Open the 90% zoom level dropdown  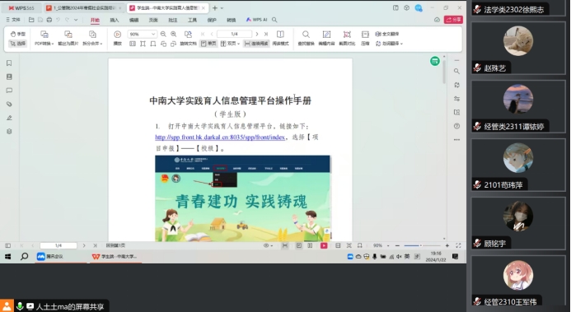(142, 34)
